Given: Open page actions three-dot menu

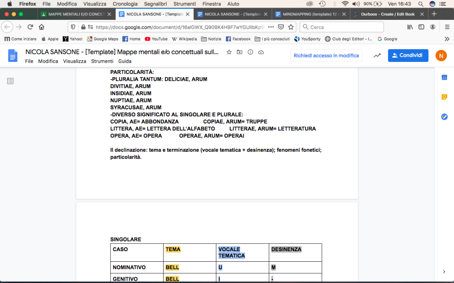Looking at the screenshot, I should click(271, 27).
